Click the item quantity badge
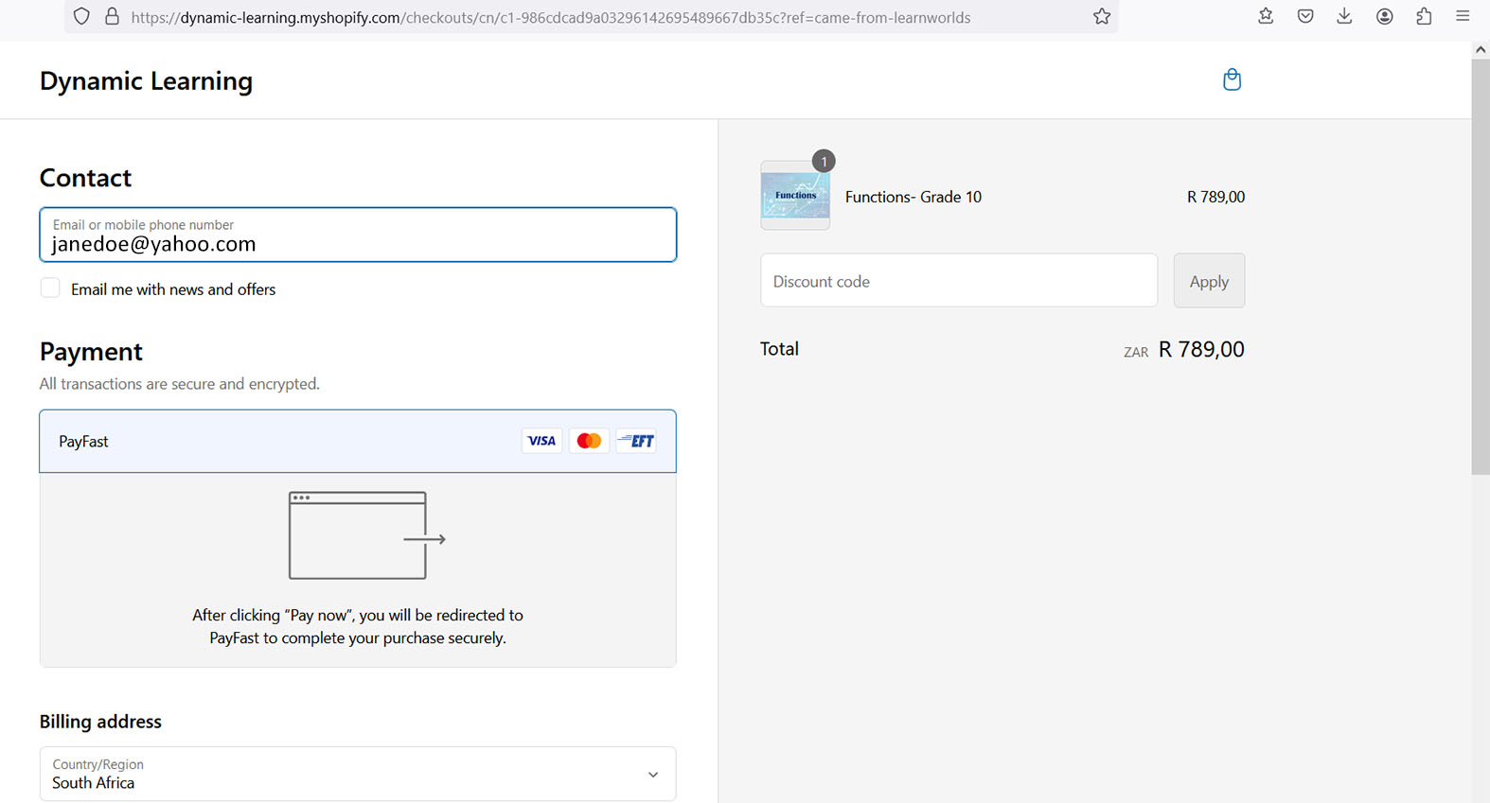This screenshot has width=1490, height=803. (824, 161)
